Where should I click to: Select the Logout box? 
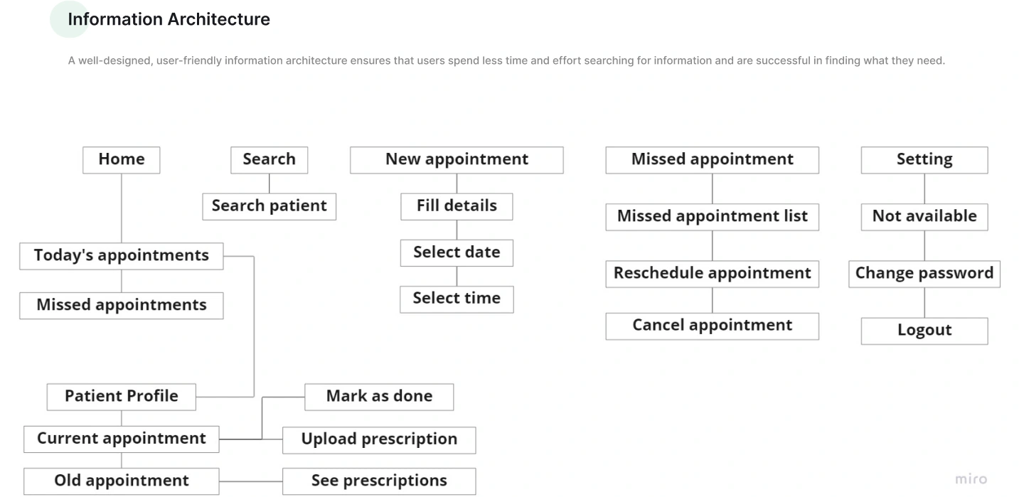(924, 331)
